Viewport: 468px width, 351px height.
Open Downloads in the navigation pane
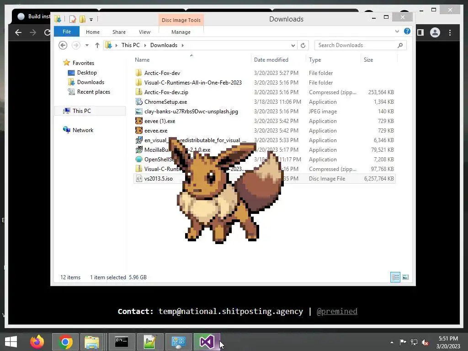(86, 82)
